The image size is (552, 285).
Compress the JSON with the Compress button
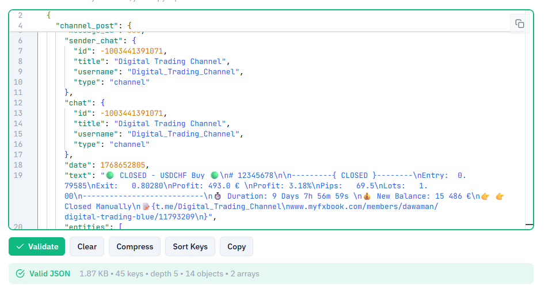pyautogui.click(x=135, y=246)
